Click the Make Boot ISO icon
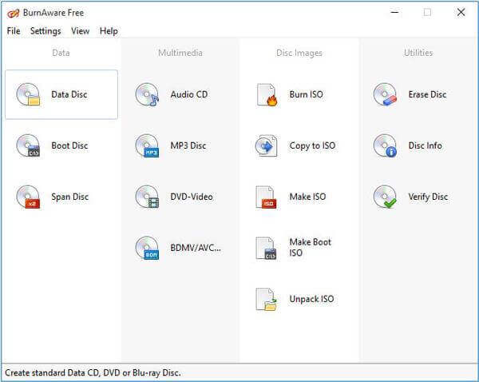Screen dimensions: 479x382 [x=266, y=248]
